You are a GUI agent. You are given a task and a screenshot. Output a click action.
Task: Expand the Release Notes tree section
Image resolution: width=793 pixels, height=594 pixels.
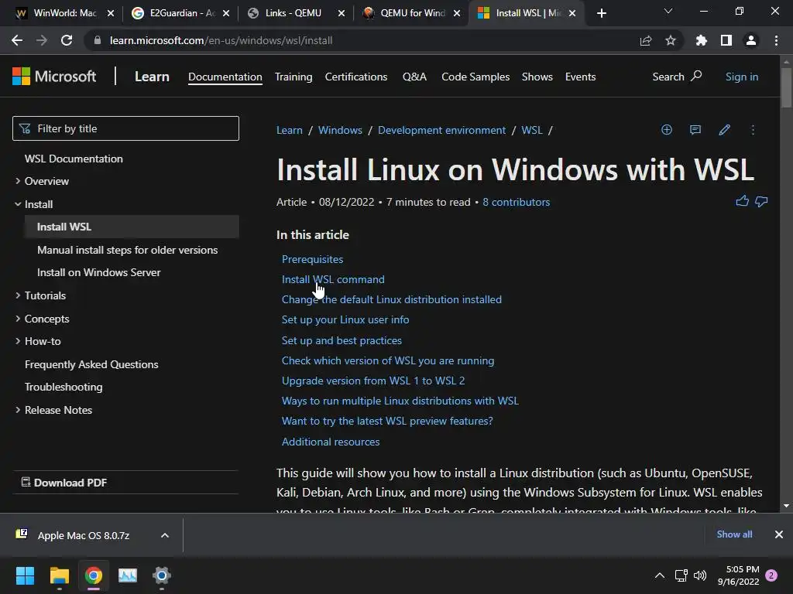(18, 410)
